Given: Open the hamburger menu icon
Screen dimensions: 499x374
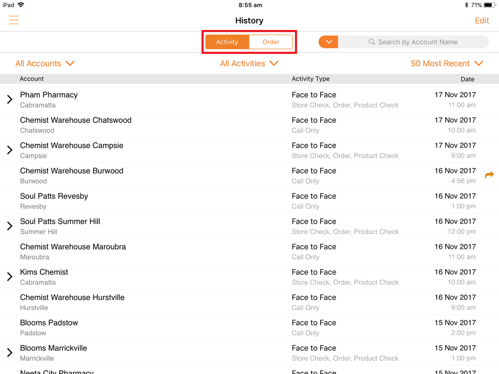Looking at the screenshot, I should pyautogui.click(x=14, y=20).
